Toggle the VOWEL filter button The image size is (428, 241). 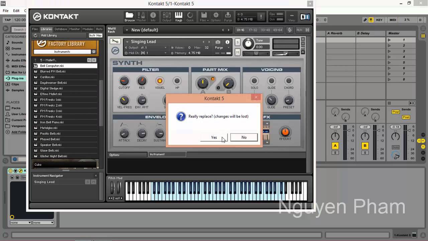[x=159, y=81]
